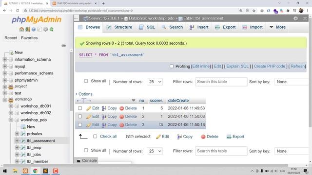Viewport: 312px width, 175px height.
Task: Open the upper Number of rows dropdown
Action: pos(155,82)
